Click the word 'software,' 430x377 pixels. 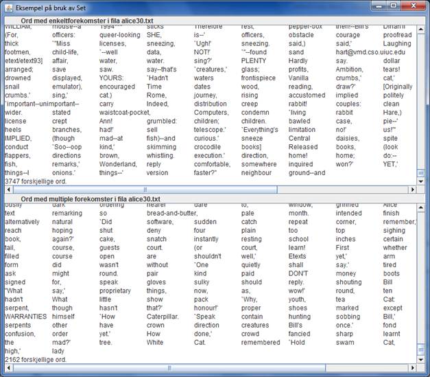160,222
